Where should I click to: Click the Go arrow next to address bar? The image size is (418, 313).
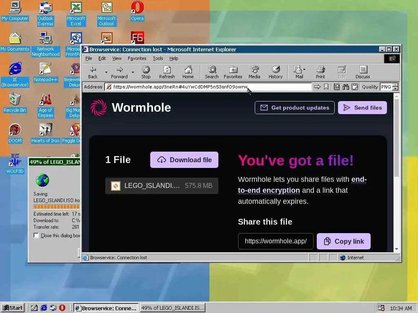tap(317, 87)
